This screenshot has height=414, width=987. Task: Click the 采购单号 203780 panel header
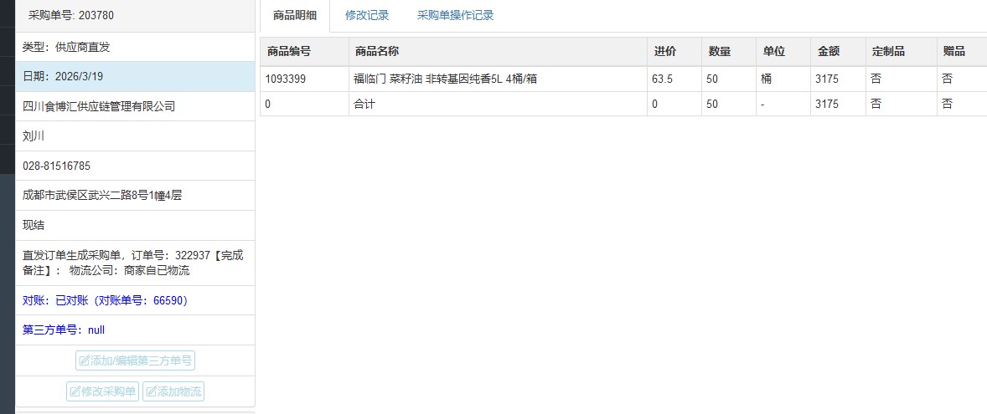click(71, 15)
